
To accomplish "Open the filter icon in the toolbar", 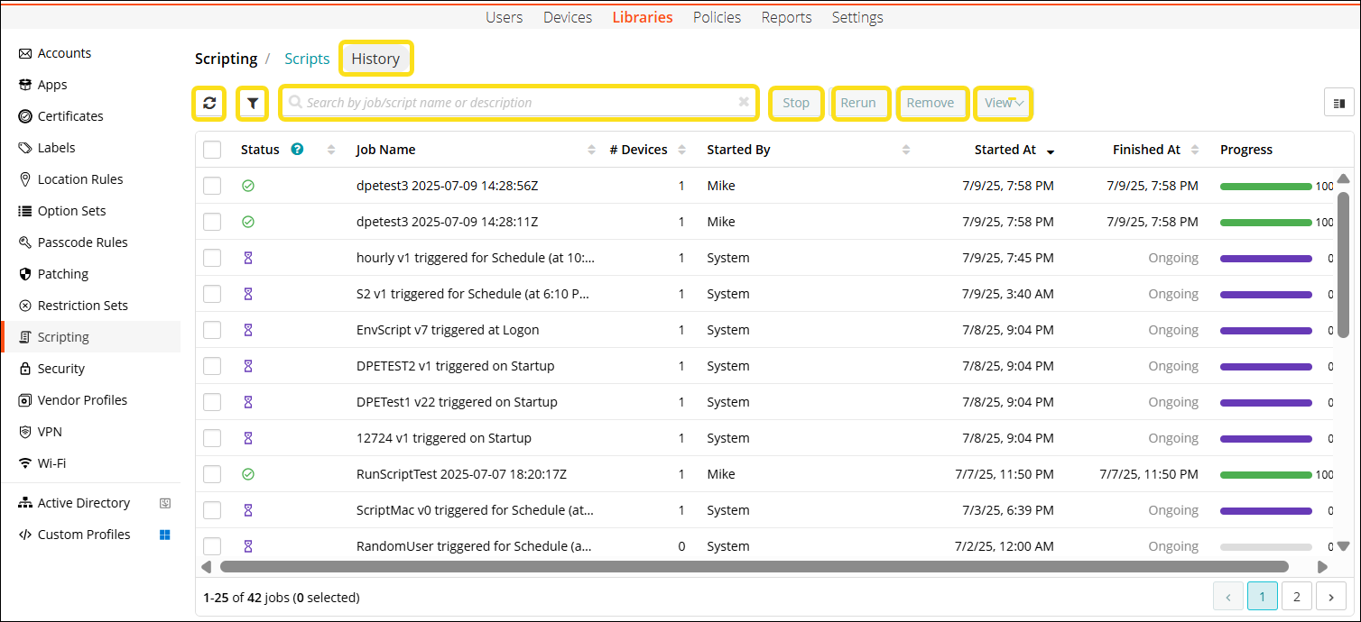I will (x=253, y=104).
